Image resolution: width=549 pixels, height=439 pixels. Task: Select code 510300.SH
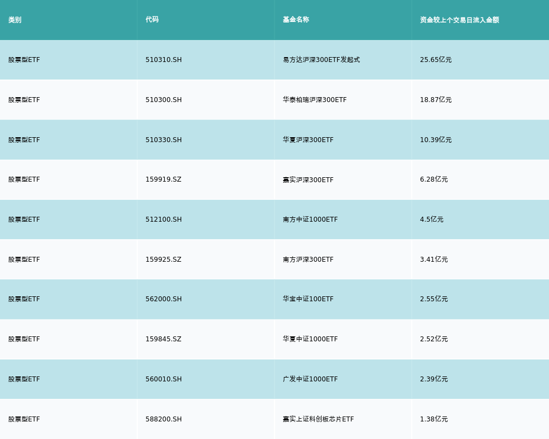click(164, 100)
